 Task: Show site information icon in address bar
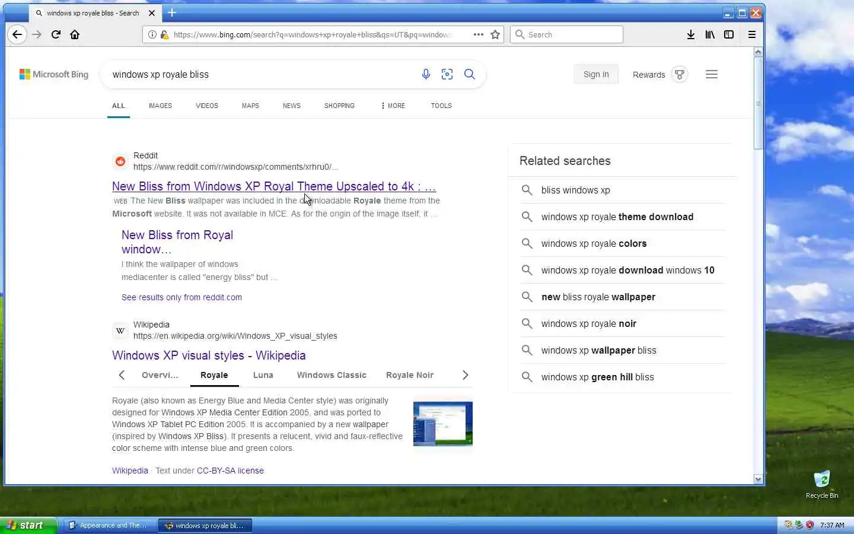tap(152, 34)
